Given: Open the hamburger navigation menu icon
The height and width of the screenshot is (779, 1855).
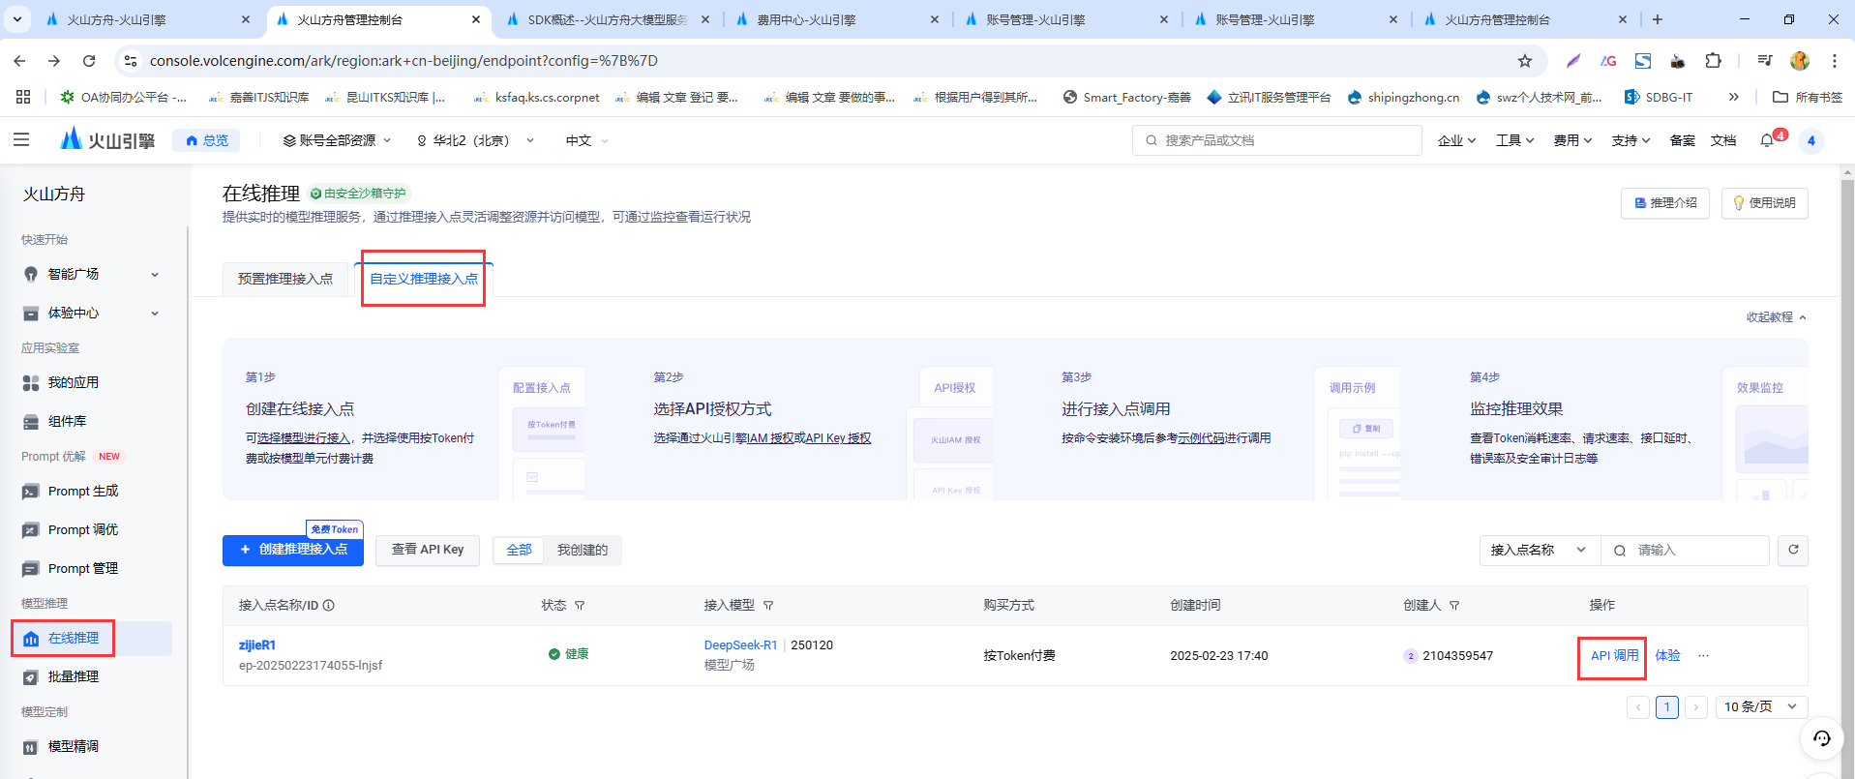Looking at the screenshot, I should (x=21, y=140).
